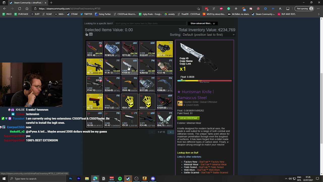
Task: Open Steam from taskbar
Action: pos(128,179)
